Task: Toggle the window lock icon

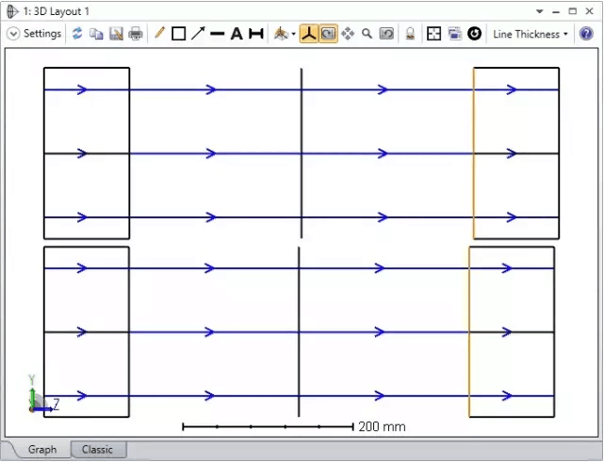Action: (x=410, y=34)
